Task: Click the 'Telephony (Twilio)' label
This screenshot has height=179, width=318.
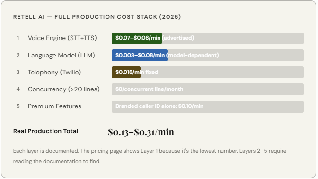Action: pos(54,72)
